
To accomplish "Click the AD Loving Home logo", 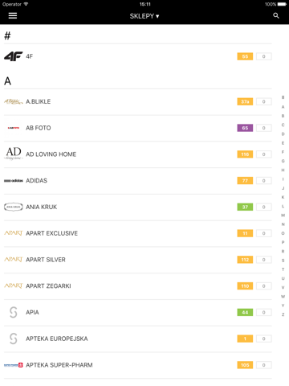I will (x=14, y=154).
